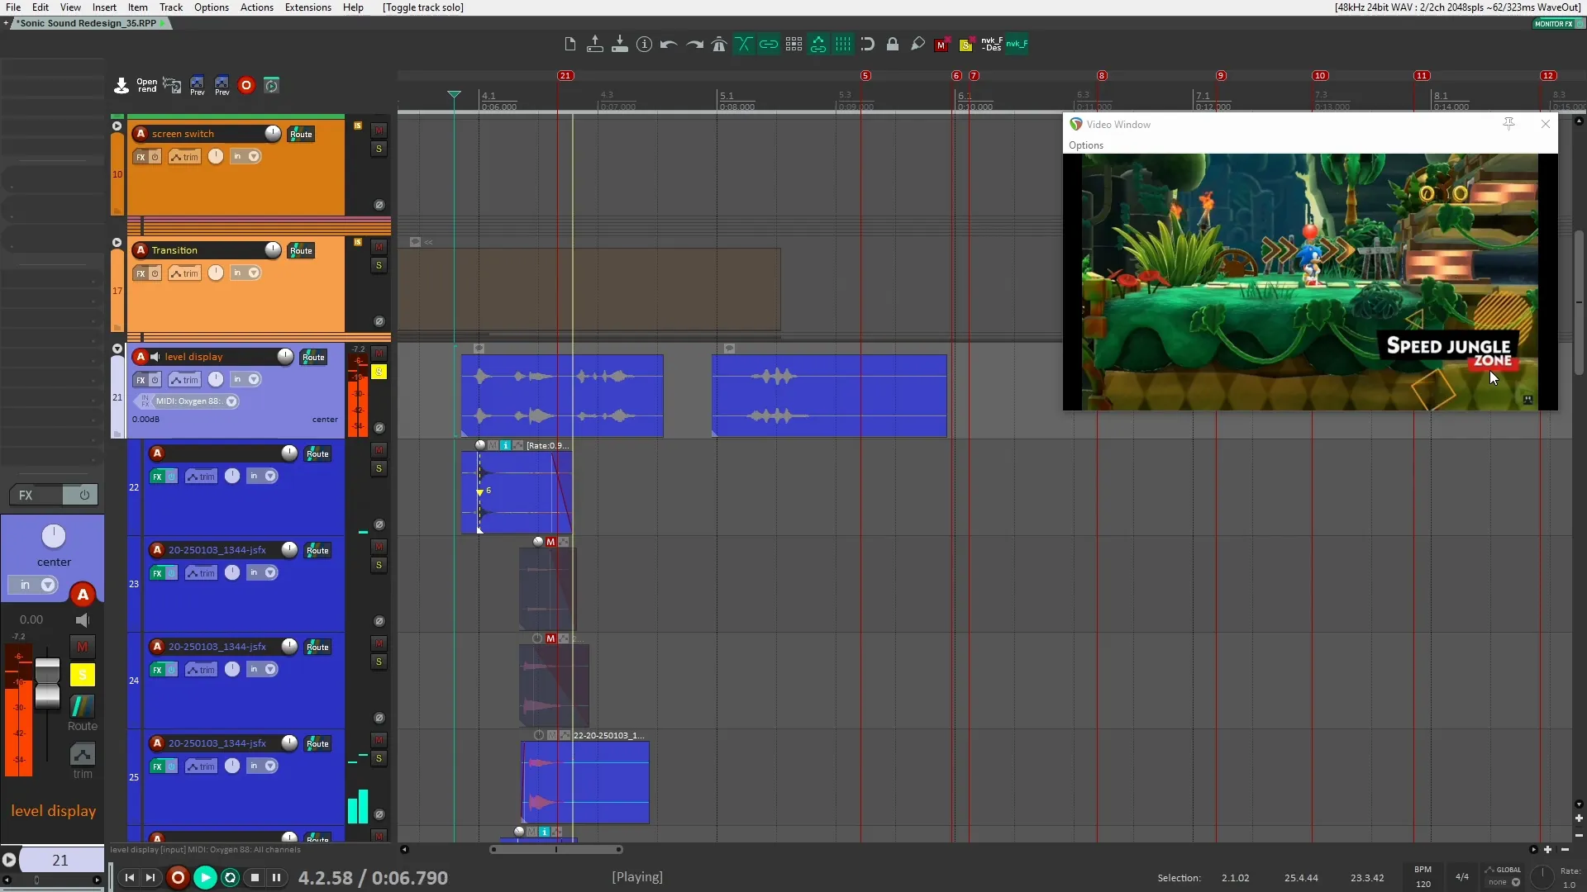Mute track 23 in track panel
The width and height of the screenshot is (1587, 892).
(x=379, y=547)
